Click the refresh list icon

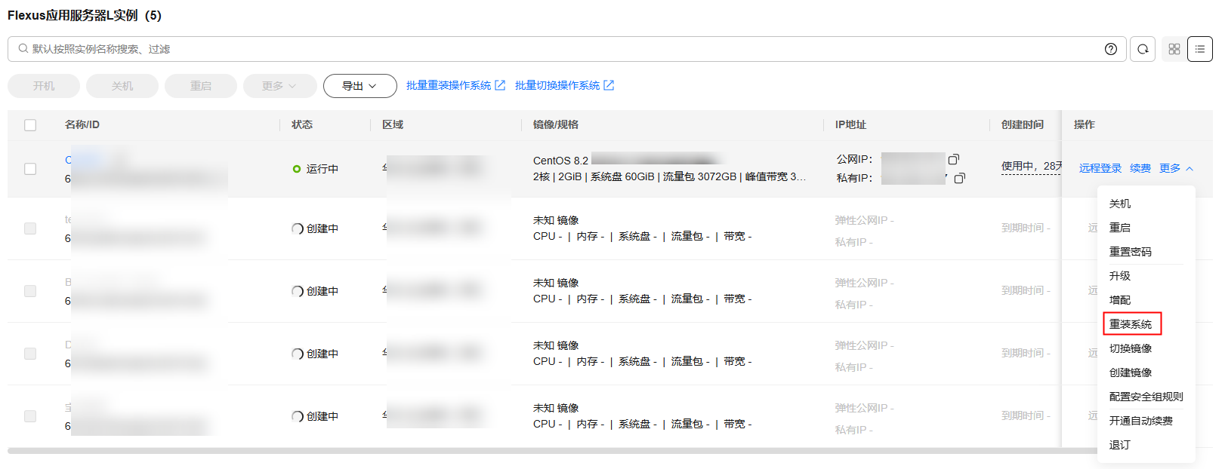(x=1143, y=49)
